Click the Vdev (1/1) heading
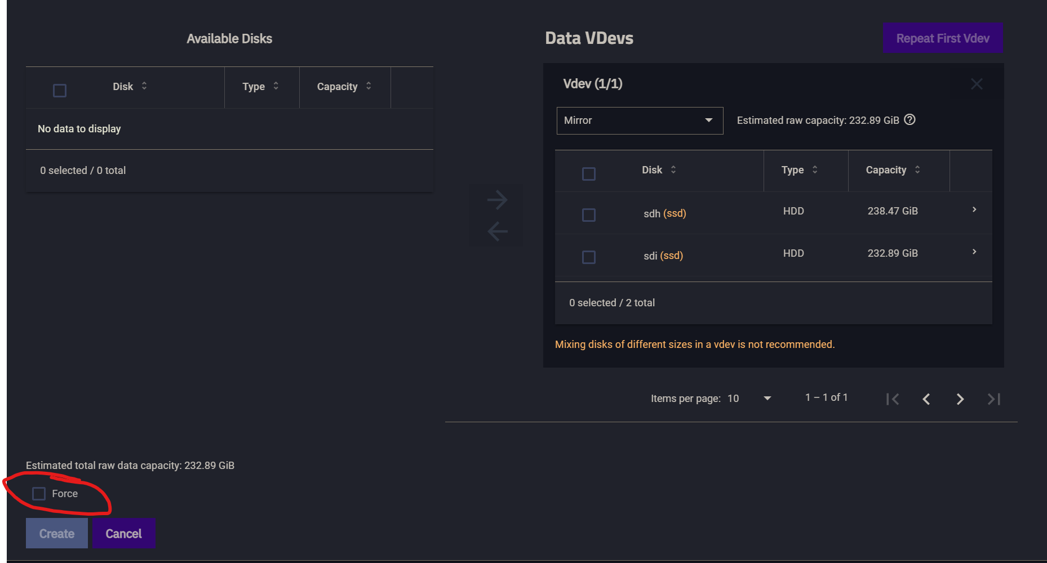This screenshot has height=563, width=1047. [x=593, y=84]
